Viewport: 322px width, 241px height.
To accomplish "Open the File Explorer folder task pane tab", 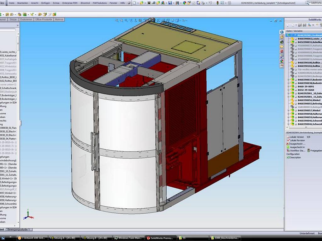I will click(281, 46).
